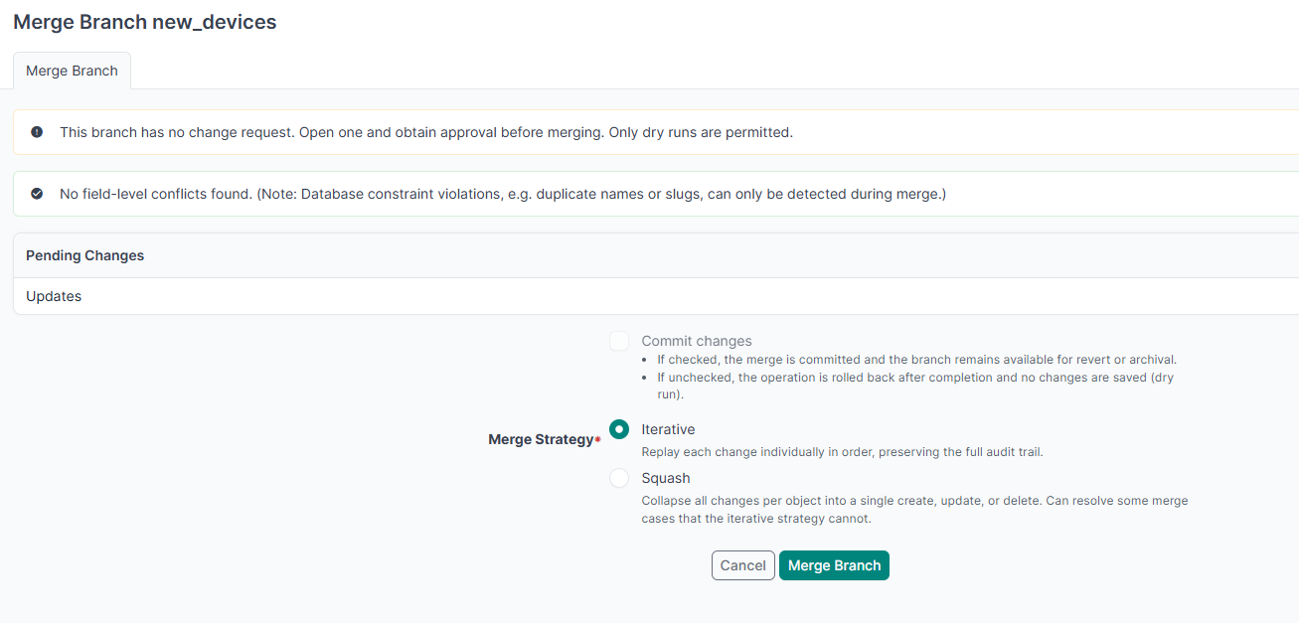This screenshot has height=623, width=1299.
Task: Click the Merge Strategy field label
Action: 541,439
